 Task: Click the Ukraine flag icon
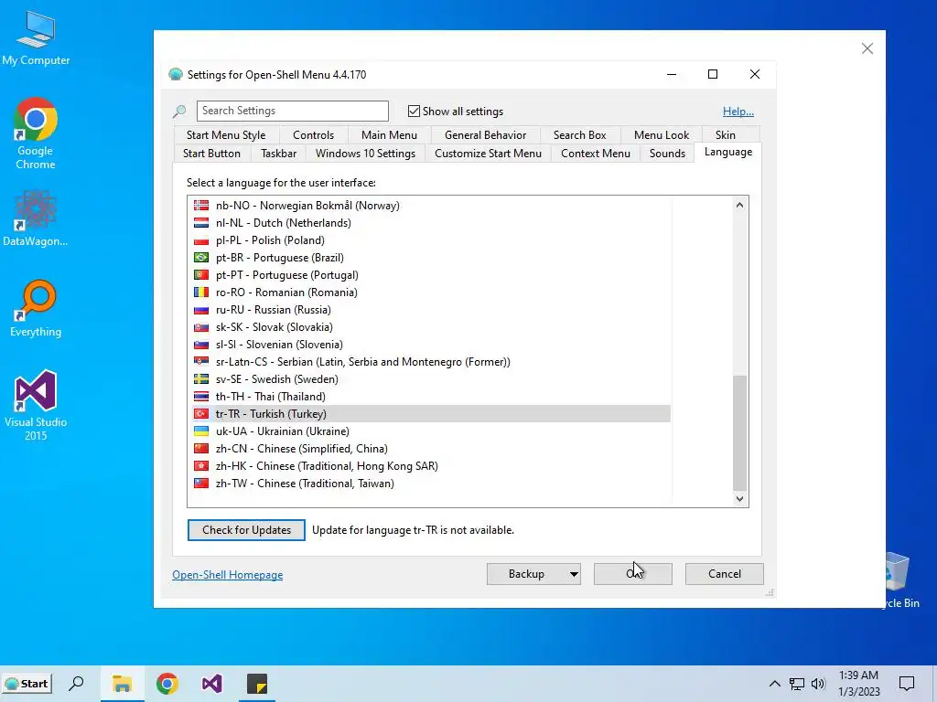[201, 431]
